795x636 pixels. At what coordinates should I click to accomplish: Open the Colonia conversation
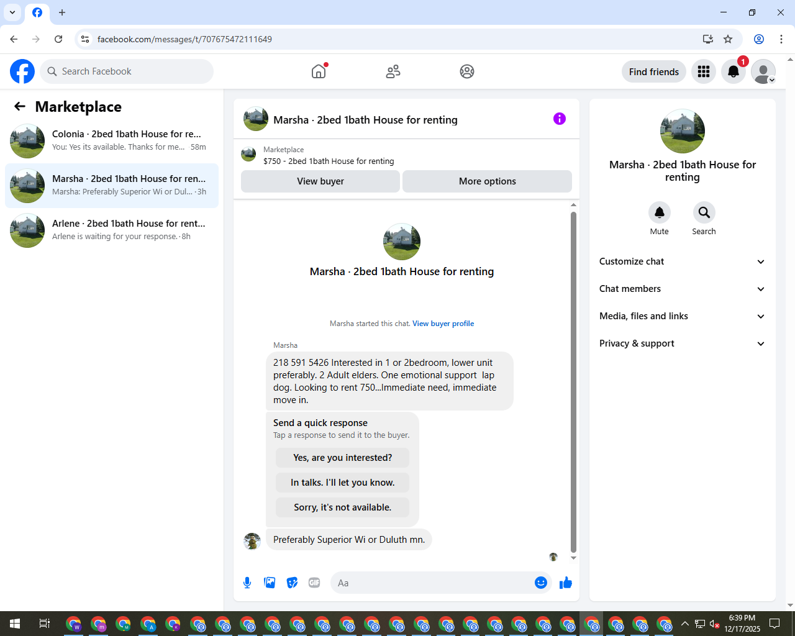(112, 141)
